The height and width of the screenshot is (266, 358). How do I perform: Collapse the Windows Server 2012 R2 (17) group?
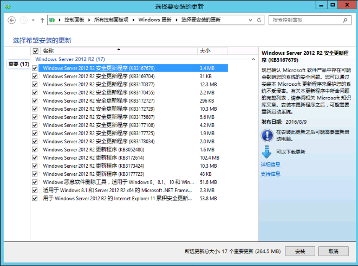point(253,59)
